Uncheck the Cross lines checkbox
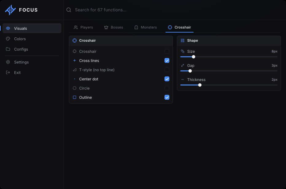 tap(167, 60)
